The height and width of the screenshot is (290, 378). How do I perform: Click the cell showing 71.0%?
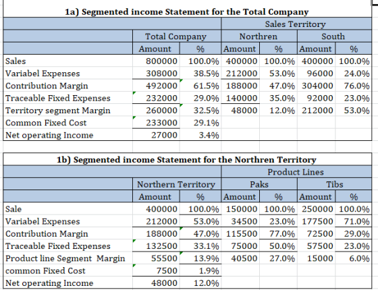point(353,221)
